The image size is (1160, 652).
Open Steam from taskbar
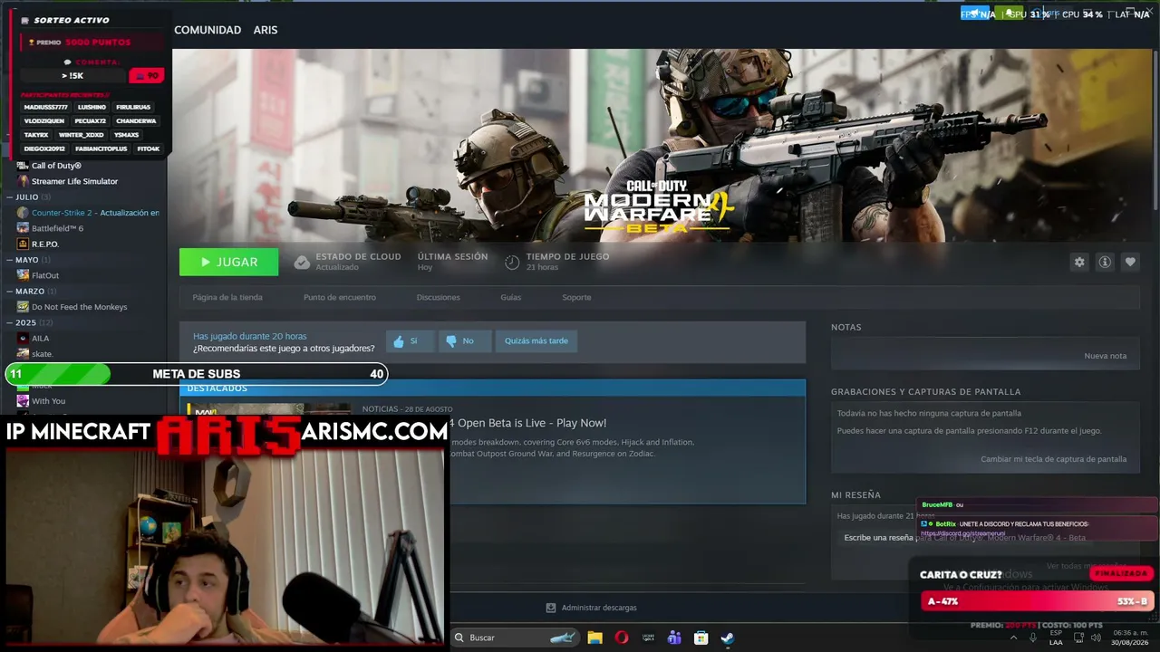point(727,638)
